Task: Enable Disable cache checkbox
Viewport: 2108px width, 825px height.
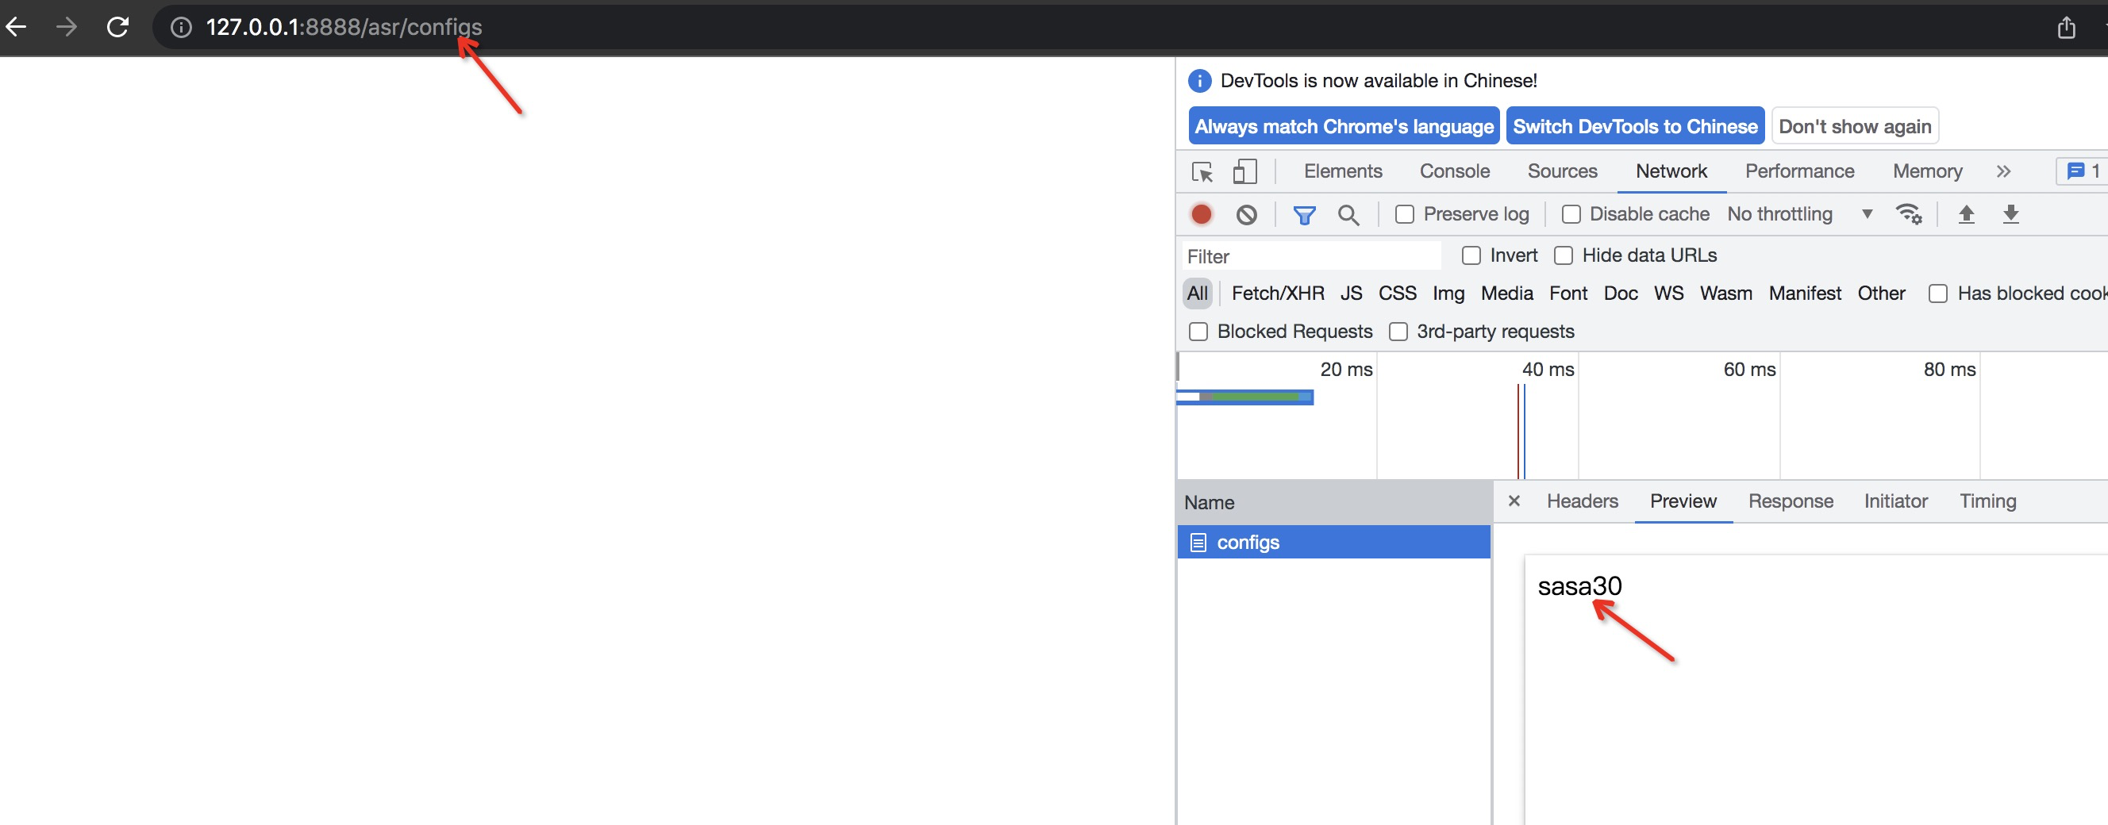Action: pyautogui.click(x=1571, y=214)
